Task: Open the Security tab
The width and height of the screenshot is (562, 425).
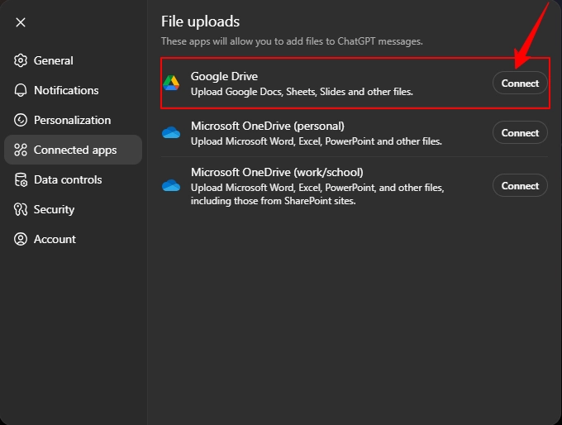Action: click(x=73, y=209)
